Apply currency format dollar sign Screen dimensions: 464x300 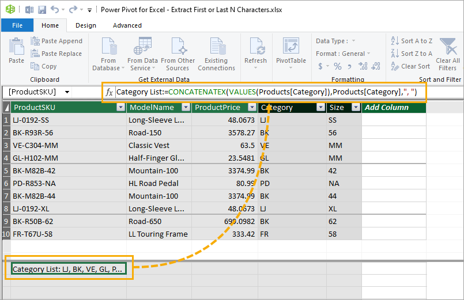(x=320, y=66)
